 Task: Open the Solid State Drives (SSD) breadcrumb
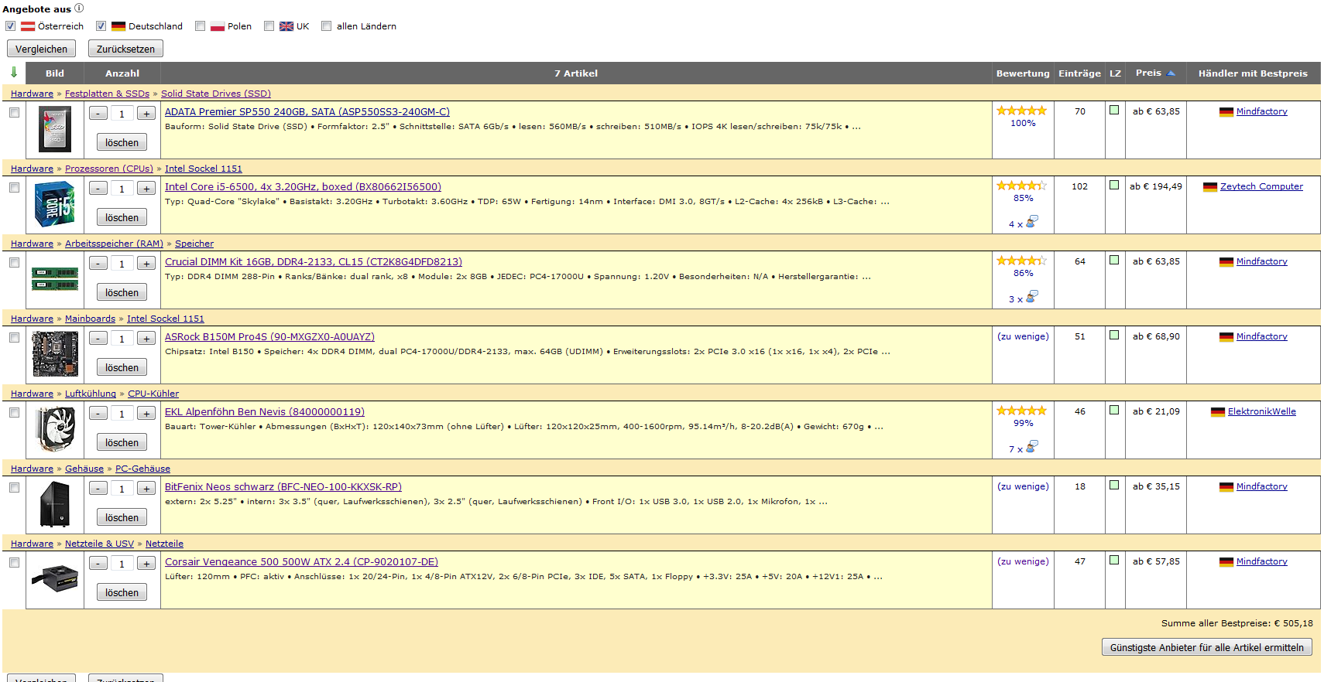click(x=216, y=94)
